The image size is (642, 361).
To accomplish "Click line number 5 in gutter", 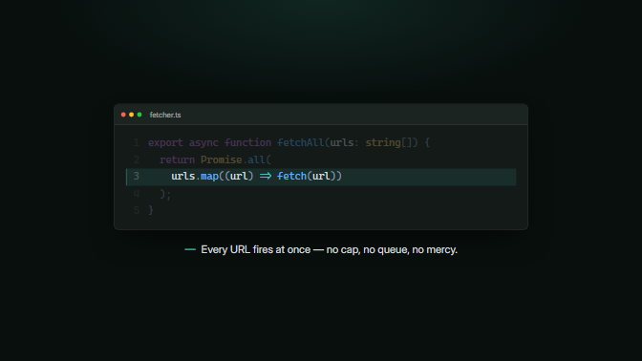I will tap(137, 210).
